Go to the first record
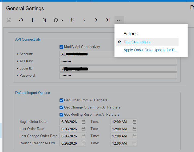The height and width of the screenshot is (152, 194). (x=73, y=20)
